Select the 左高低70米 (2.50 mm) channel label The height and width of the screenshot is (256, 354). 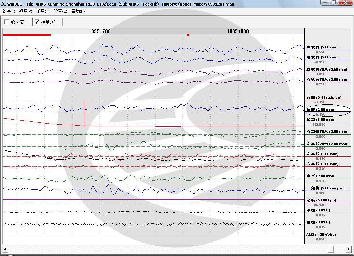coord(327,144)
